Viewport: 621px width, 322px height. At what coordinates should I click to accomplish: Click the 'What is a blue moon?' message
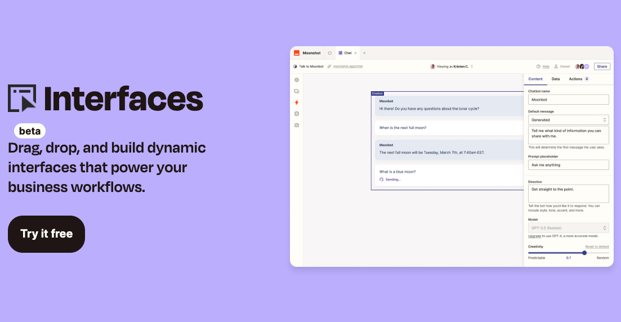pos(449,175)
